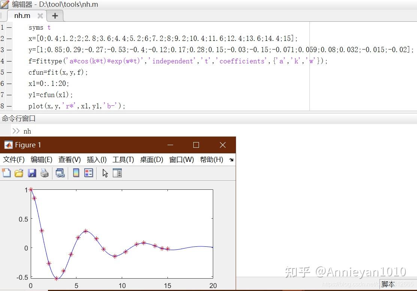Insert a colorbar into the plot
417x291 pixels.
76,173
